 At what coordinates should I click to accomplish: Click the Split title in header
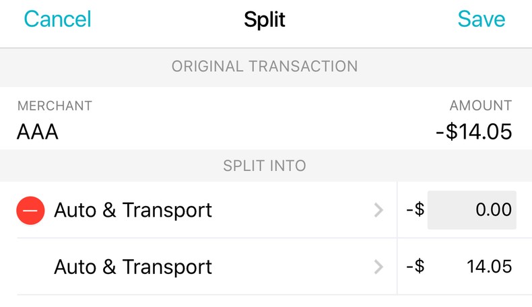point(265,20)
